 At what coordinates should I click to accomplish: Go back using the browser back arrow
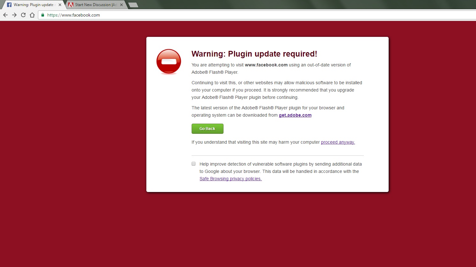pos(5,15)
